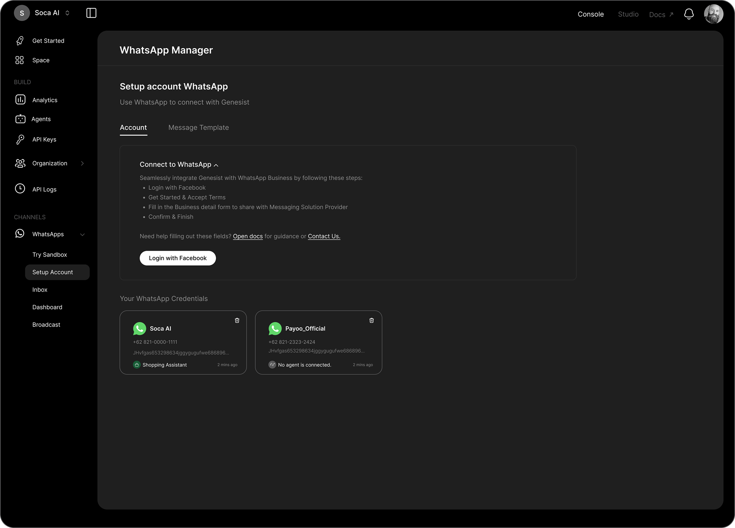Delete the Soca AI credential

pyautogui.click(x=237, y=320)
